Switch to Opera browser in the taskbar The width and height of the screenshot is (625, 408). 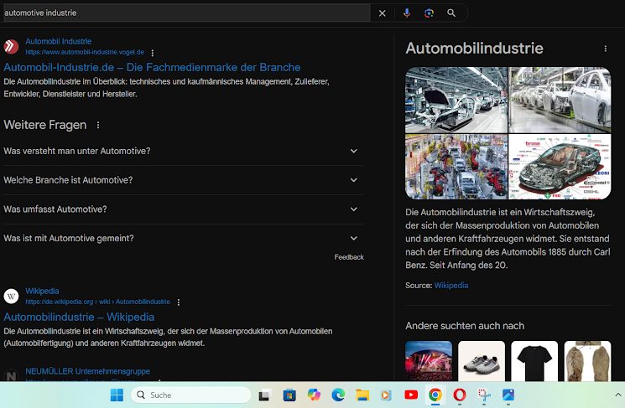(460, 395)
